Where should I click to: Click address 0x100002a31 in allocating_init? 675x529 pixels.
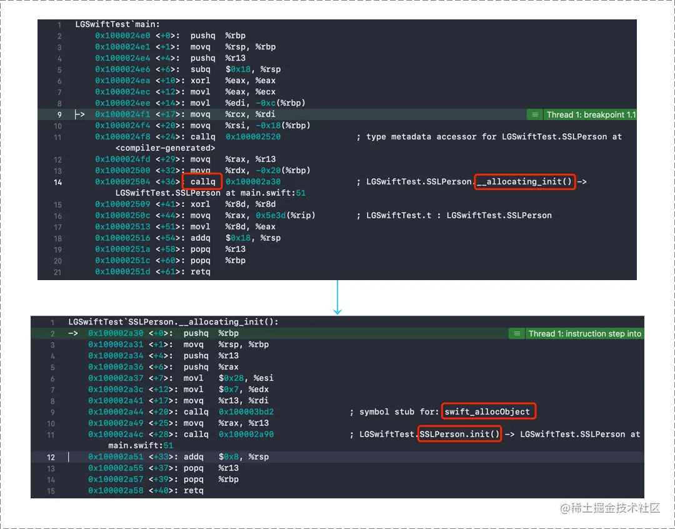tap(116, 344)
